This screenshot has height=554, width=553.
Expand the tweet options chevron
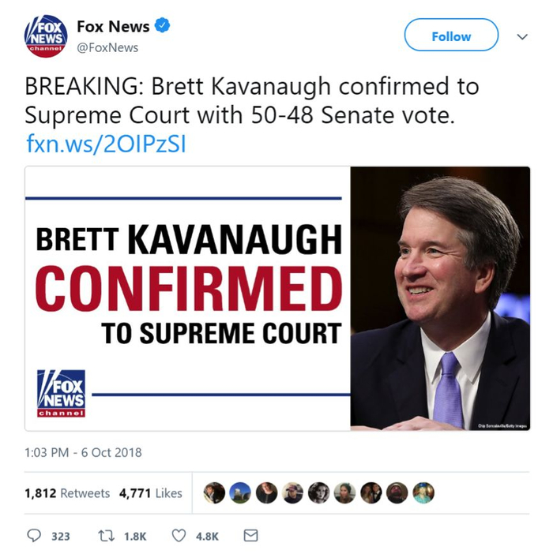click(521, 36)
